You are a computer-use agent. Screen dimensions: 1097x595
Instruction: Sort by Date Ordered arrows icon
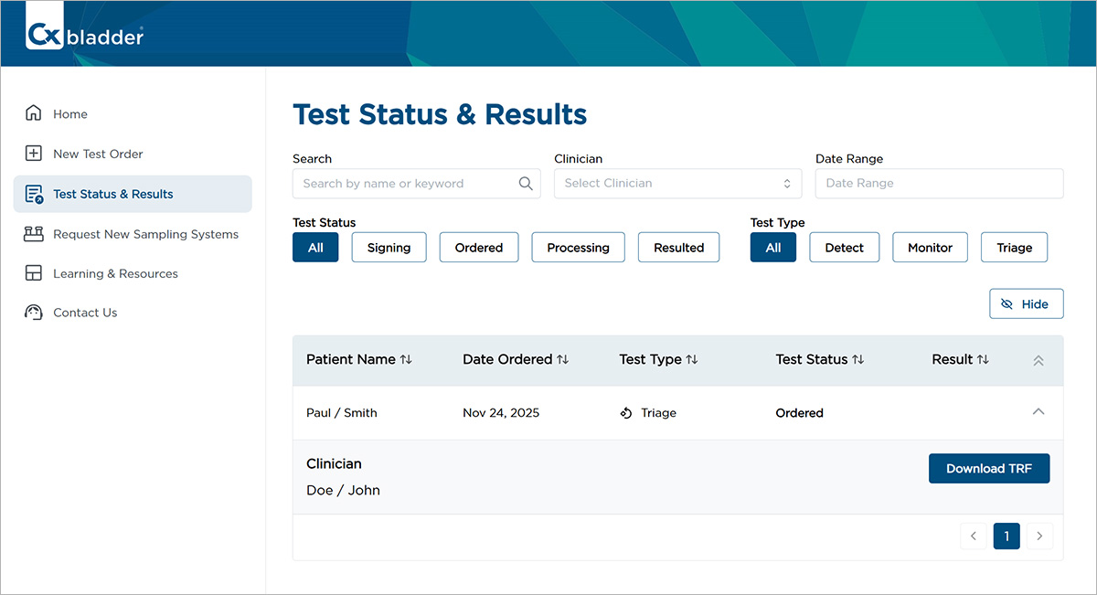pyautogui.click(x=563, y=360)
